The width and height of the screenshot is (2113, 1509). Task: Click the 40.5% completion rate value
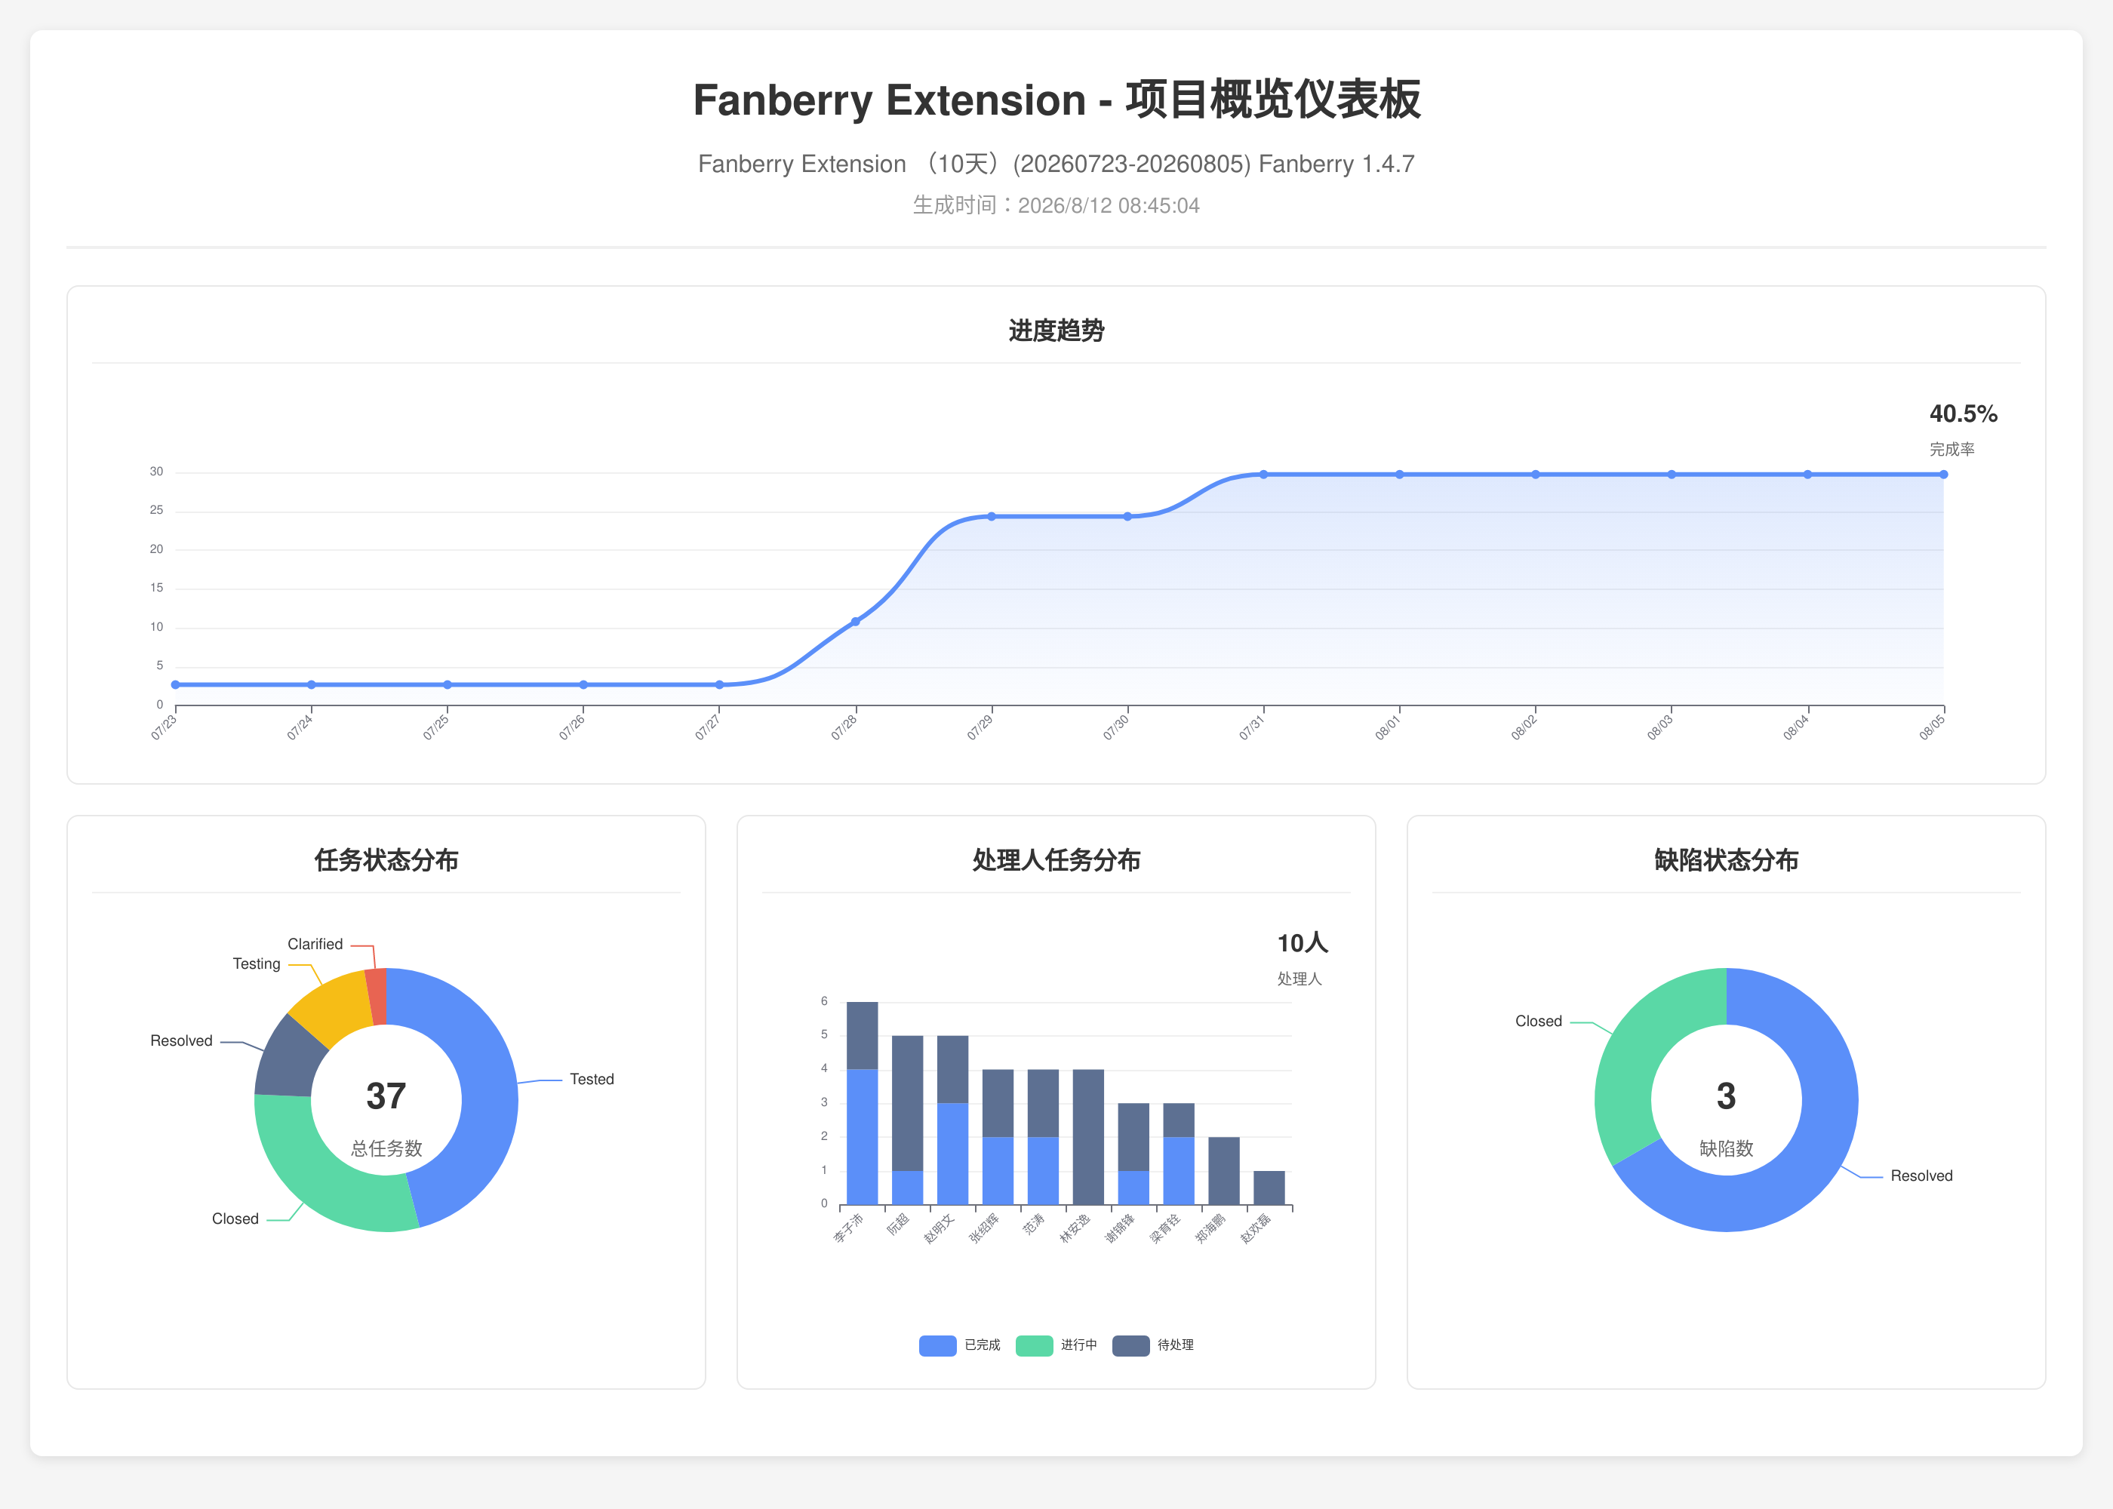click(1964, 414)
